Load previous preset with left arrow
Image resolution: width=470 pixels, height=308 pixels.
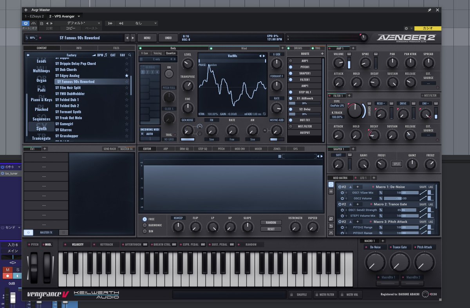[127, 38]
